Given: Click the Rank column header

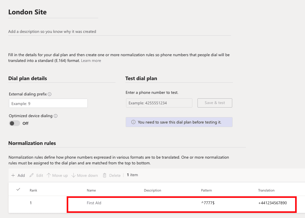Looking at the screenshot, I should [x=33, y=190].
